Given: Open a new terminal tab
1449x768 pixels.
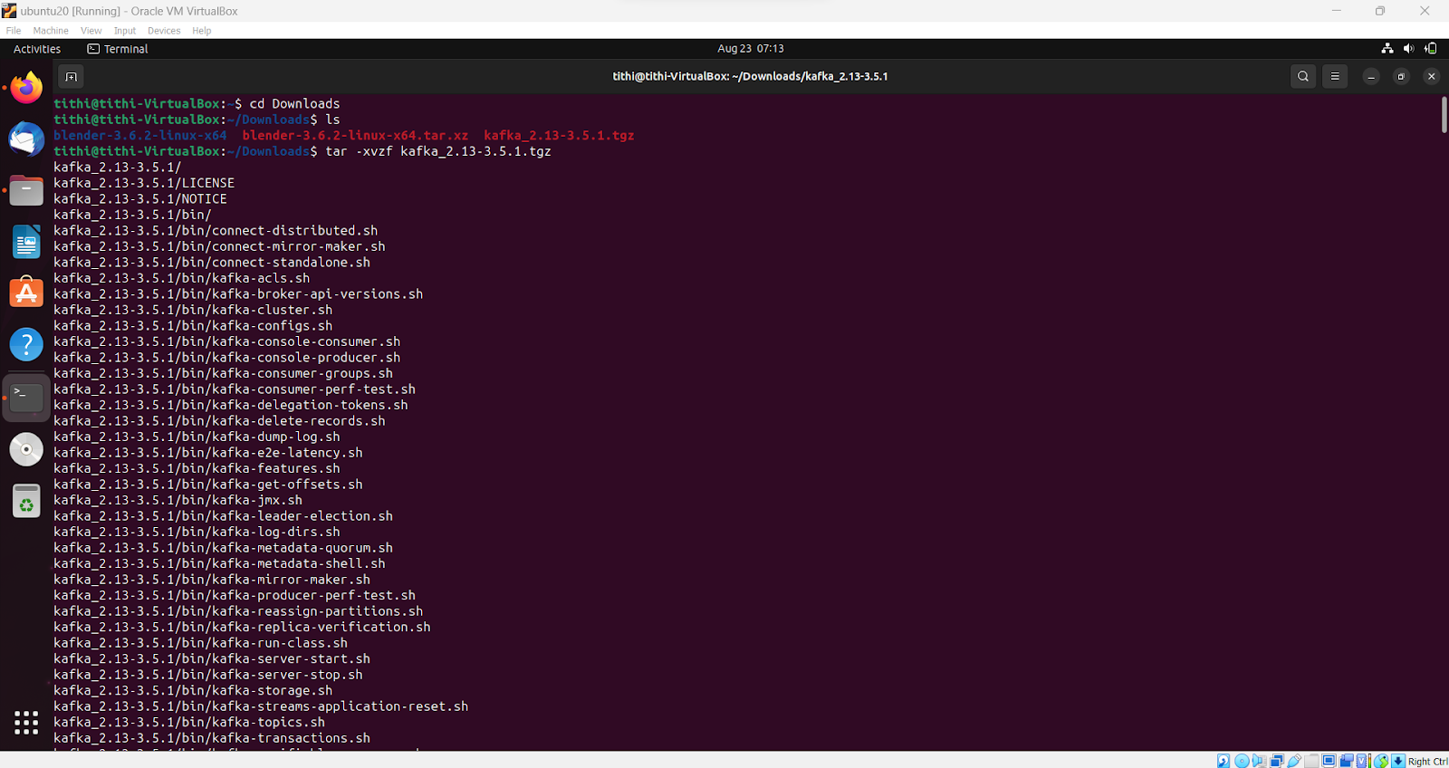Looking at the screenshot, I should [x=71, y=77].
